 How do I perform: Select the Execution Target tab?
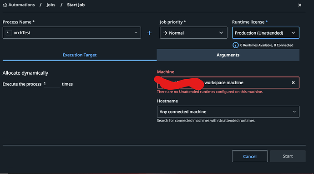80,55
